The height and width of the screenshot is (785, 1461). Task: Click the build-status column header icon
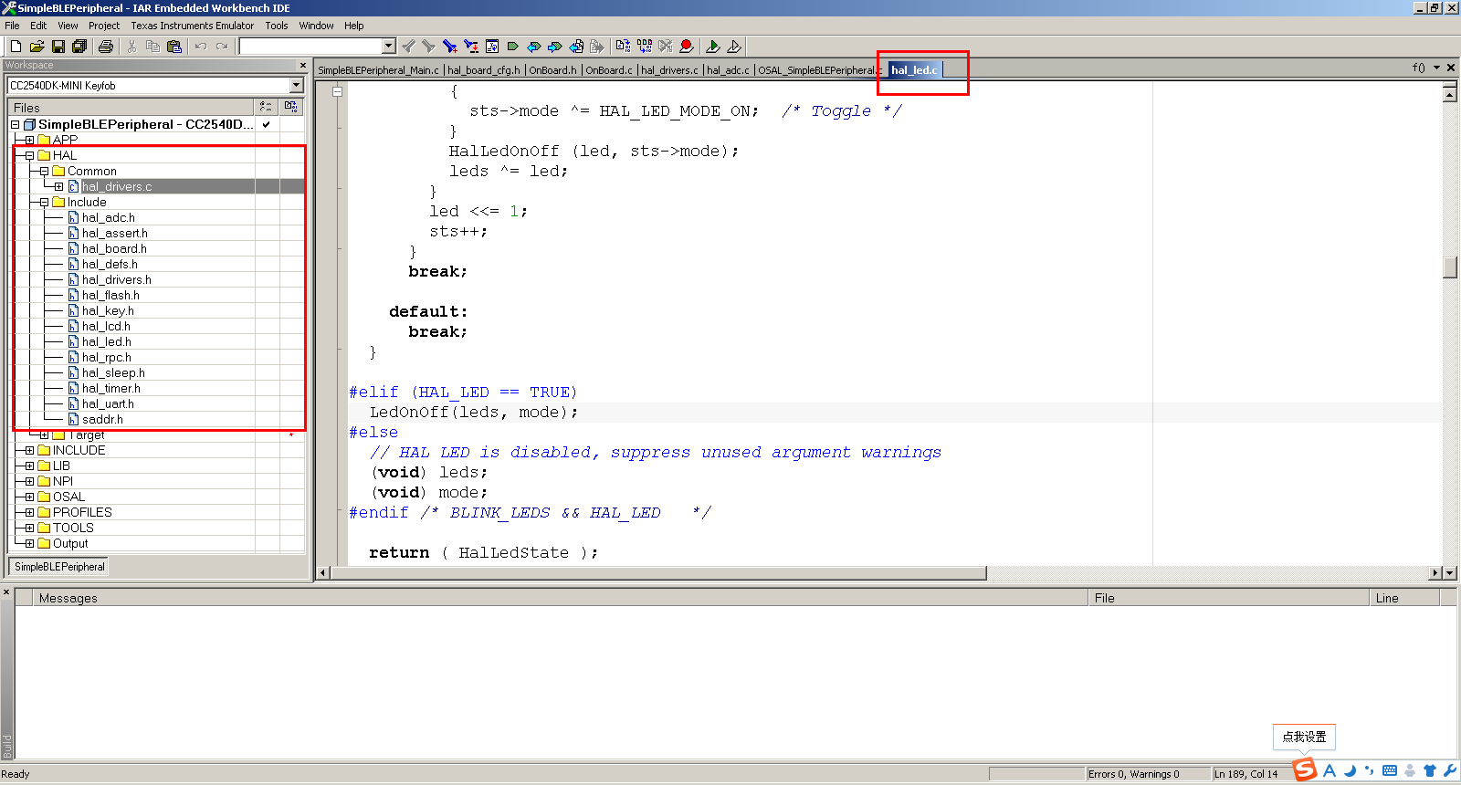tap(290, 107)
